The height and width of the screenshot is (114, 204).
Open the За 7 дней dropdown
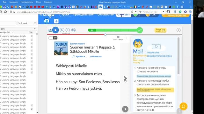[x=27, y=23]
